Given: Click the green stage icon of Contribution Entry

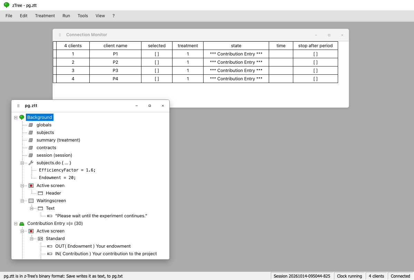Looking at the screenshot, I should [x=22, y=224].
